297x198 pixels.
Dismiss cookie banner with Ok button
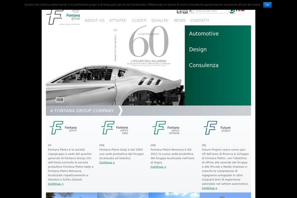[267, 5]
